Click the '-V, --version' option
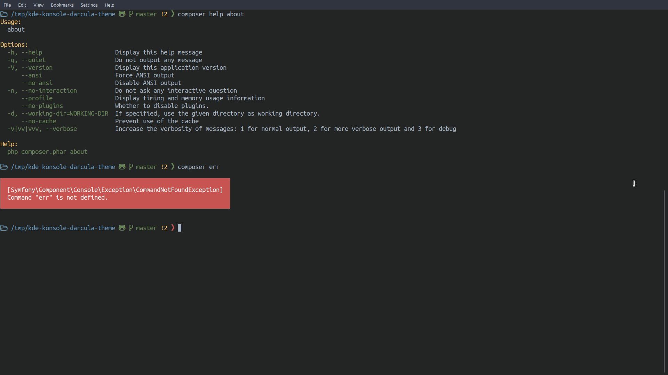668x375 pixels. (30, 68)
